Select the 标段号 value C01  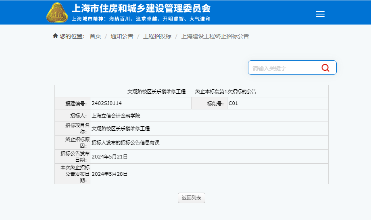pos(233,103)
